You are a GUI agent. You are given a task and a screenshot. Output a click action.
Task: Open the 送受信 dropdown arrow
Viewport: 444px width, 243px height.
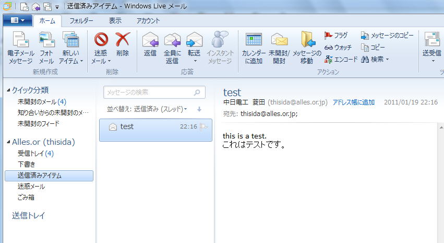point(433,61)
